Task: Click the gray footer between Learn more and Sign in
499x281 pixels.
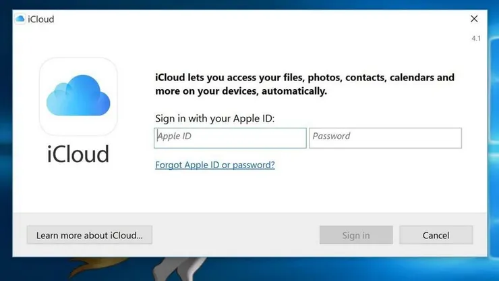Action: click(x=235, y=235)
